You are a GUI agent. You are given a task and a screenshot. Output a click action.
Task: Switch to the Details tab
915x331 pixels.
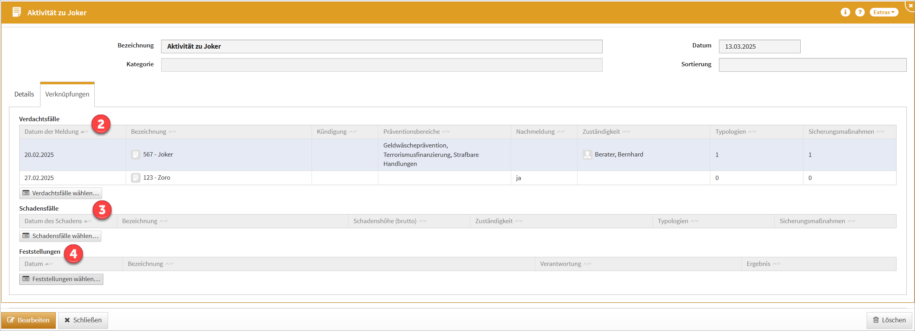(x=24, y=94)
